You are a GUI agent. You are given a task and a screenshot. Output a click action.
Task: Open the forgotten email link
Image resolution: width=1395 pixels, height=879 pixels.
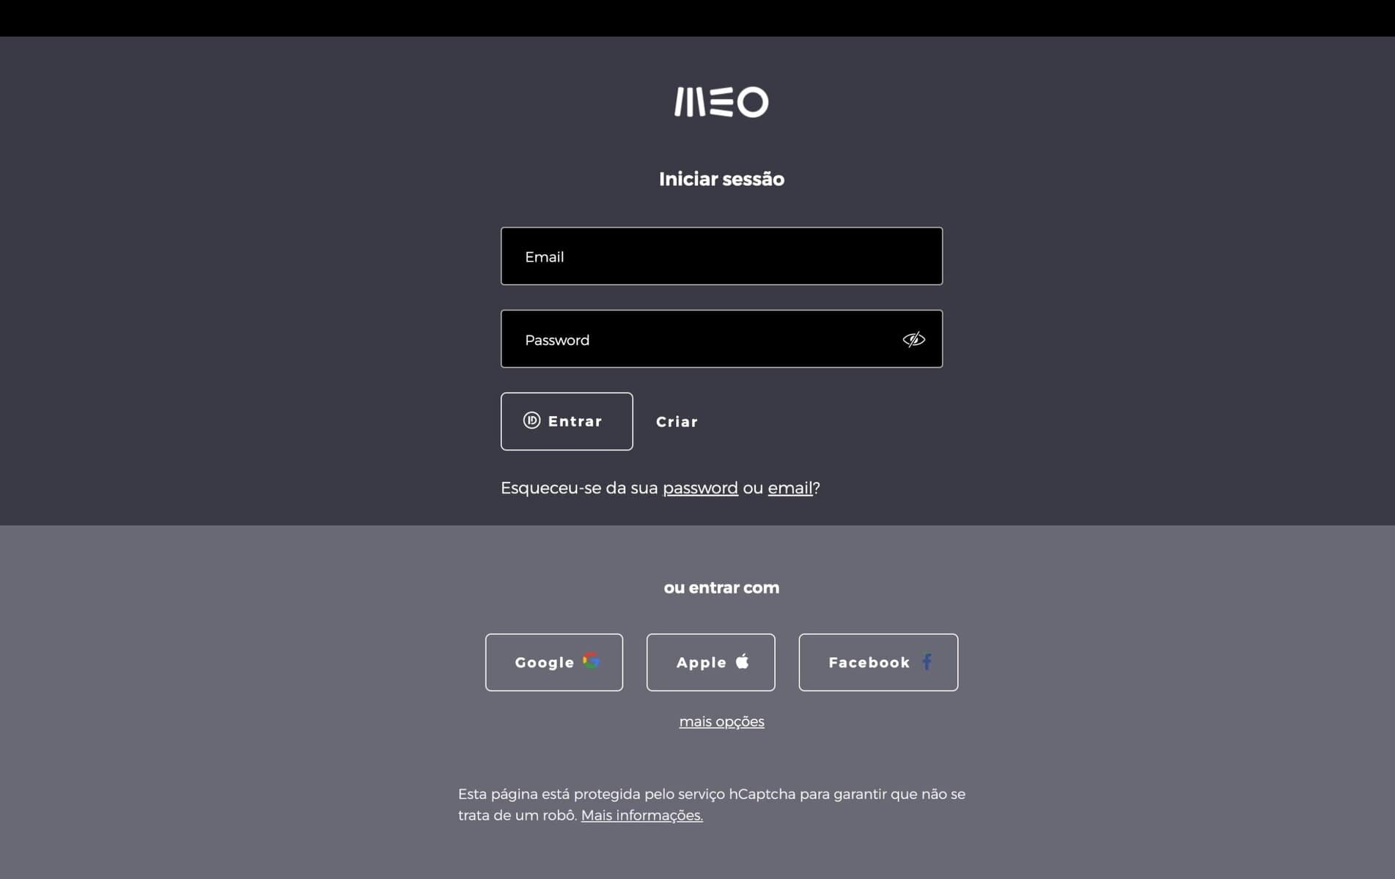(x=789, y=488)
